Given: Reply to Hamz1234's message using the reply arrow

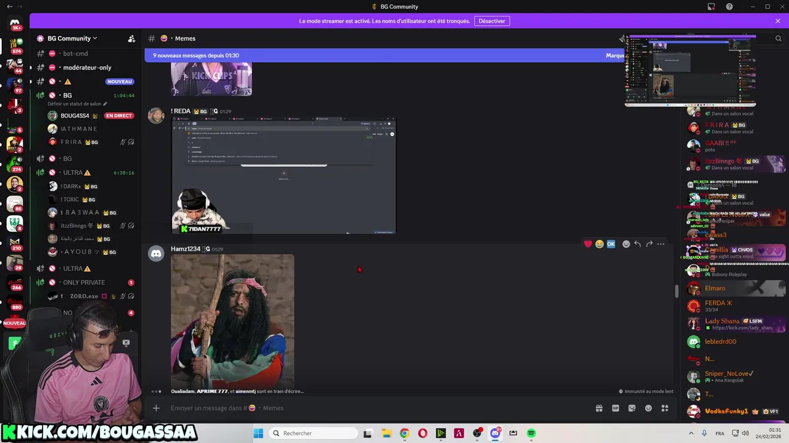Looking at the screenshot, I should pos(637,244).
